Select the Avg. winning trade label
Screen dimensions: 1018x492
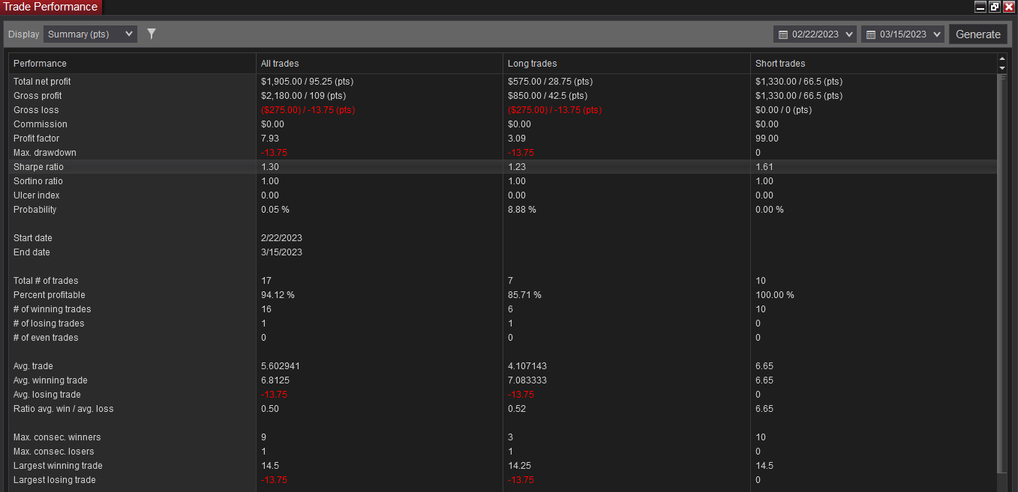click(51, 380)
